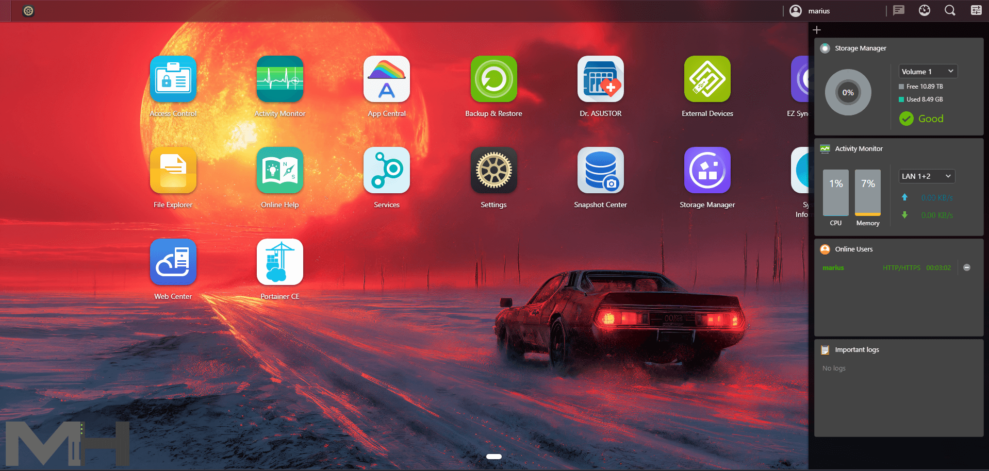
Task: Click the Online Users widget title
Action: point(854,249)
